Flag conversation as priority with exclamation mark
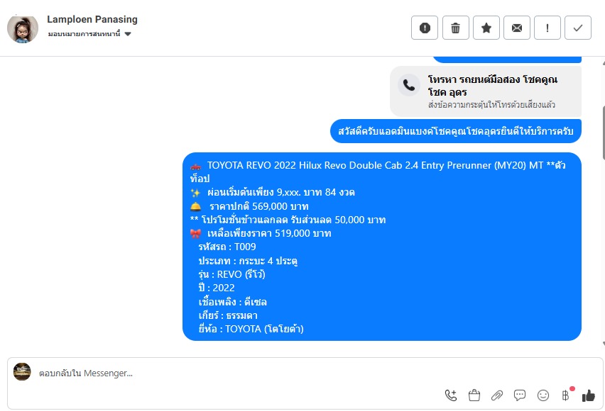 (x=547, y=28)
